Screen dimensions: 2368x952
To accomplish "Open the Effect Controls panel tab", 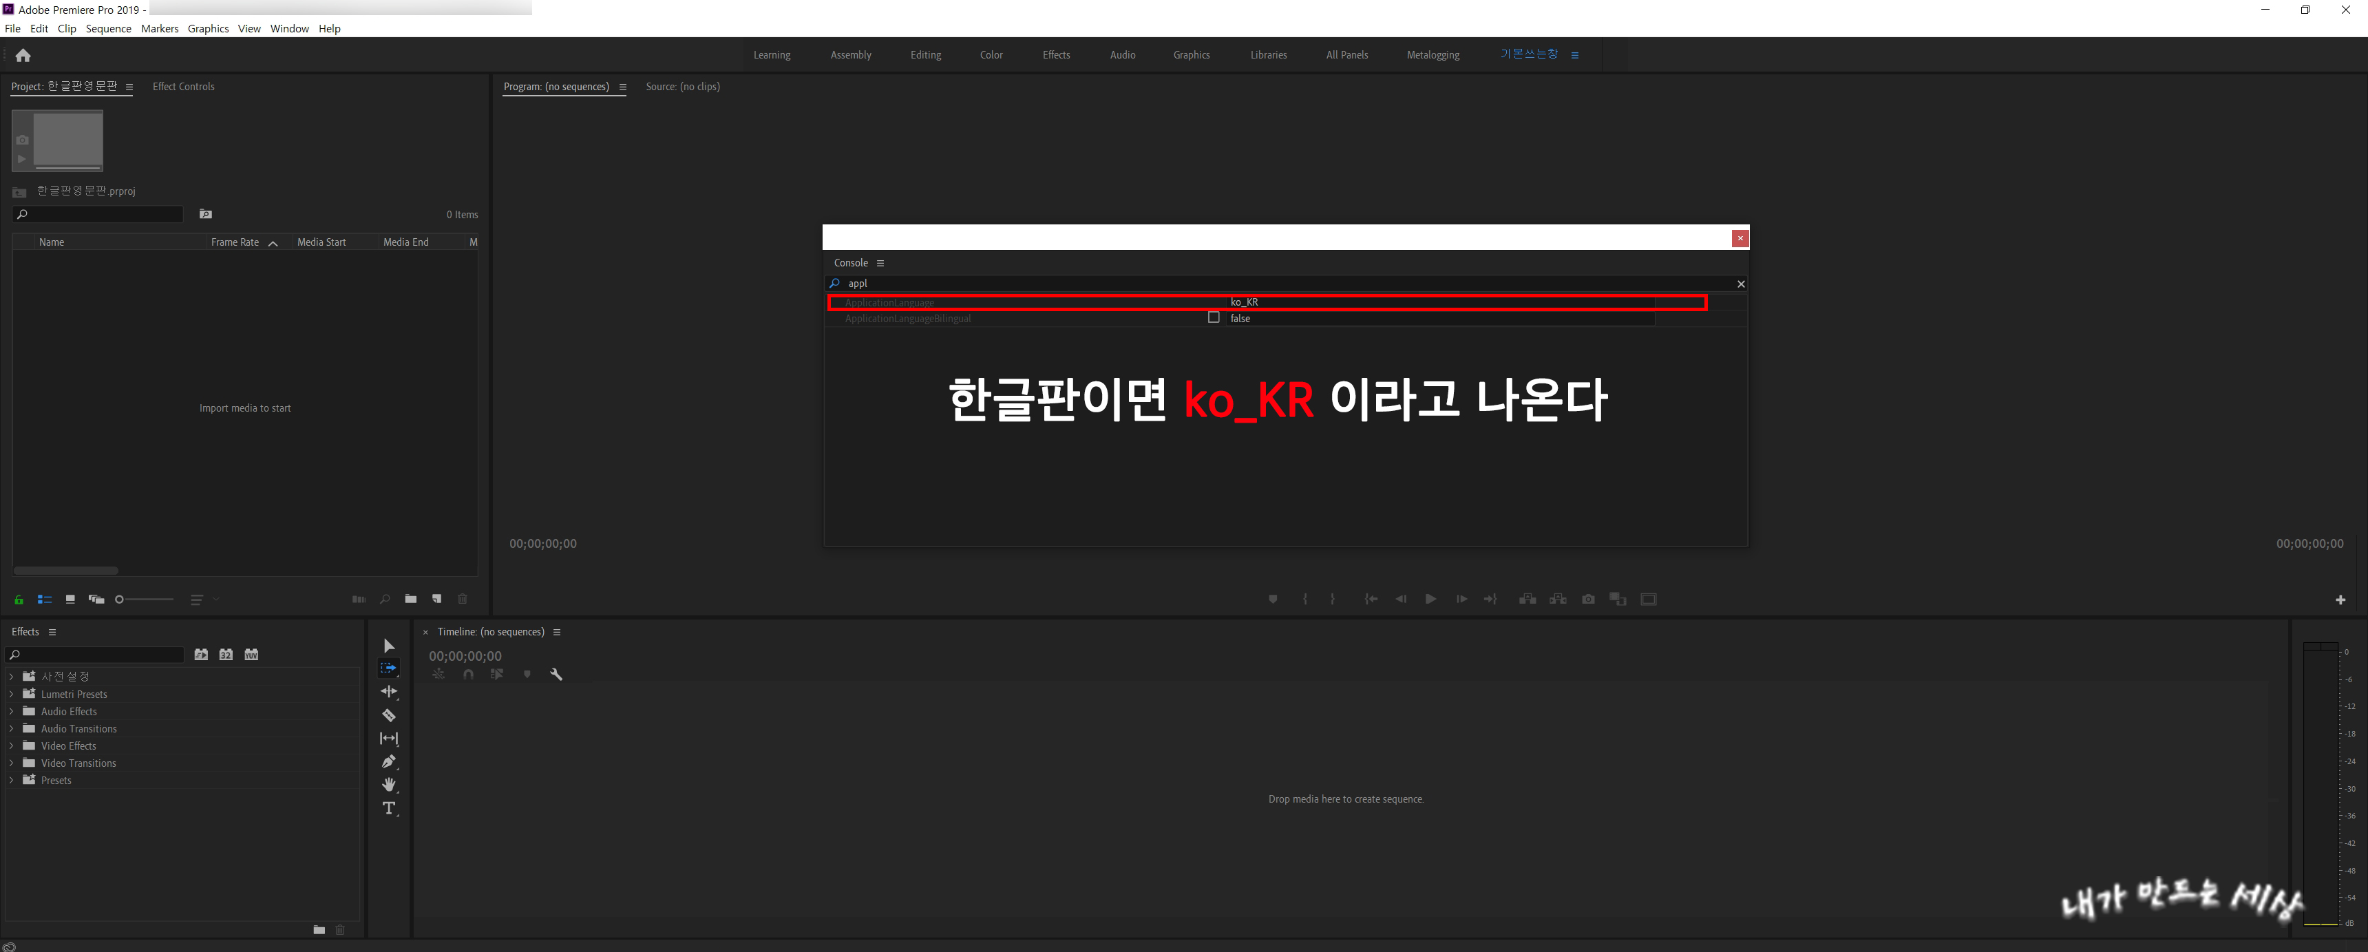I will (183, 86).
